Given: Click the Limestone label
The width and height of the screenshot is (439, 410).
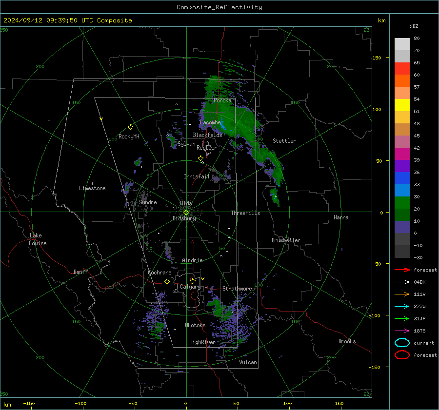Looking at the screenshot, I should pyautogui.click(x=92, y=188).
